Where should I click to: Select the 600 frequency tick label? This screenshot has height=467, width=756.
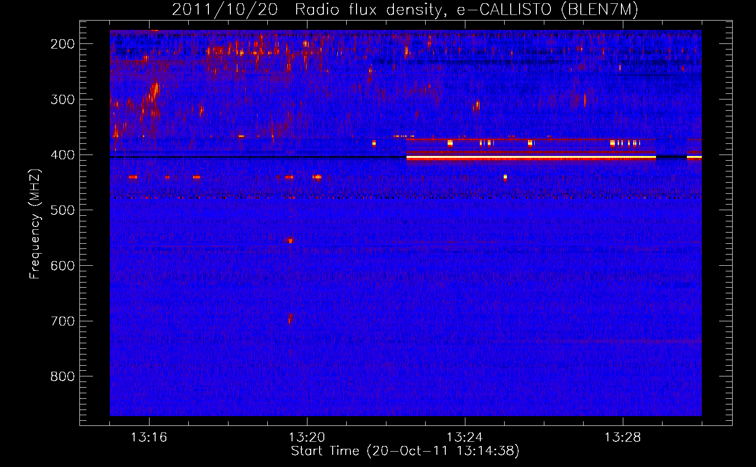(62, 266)
